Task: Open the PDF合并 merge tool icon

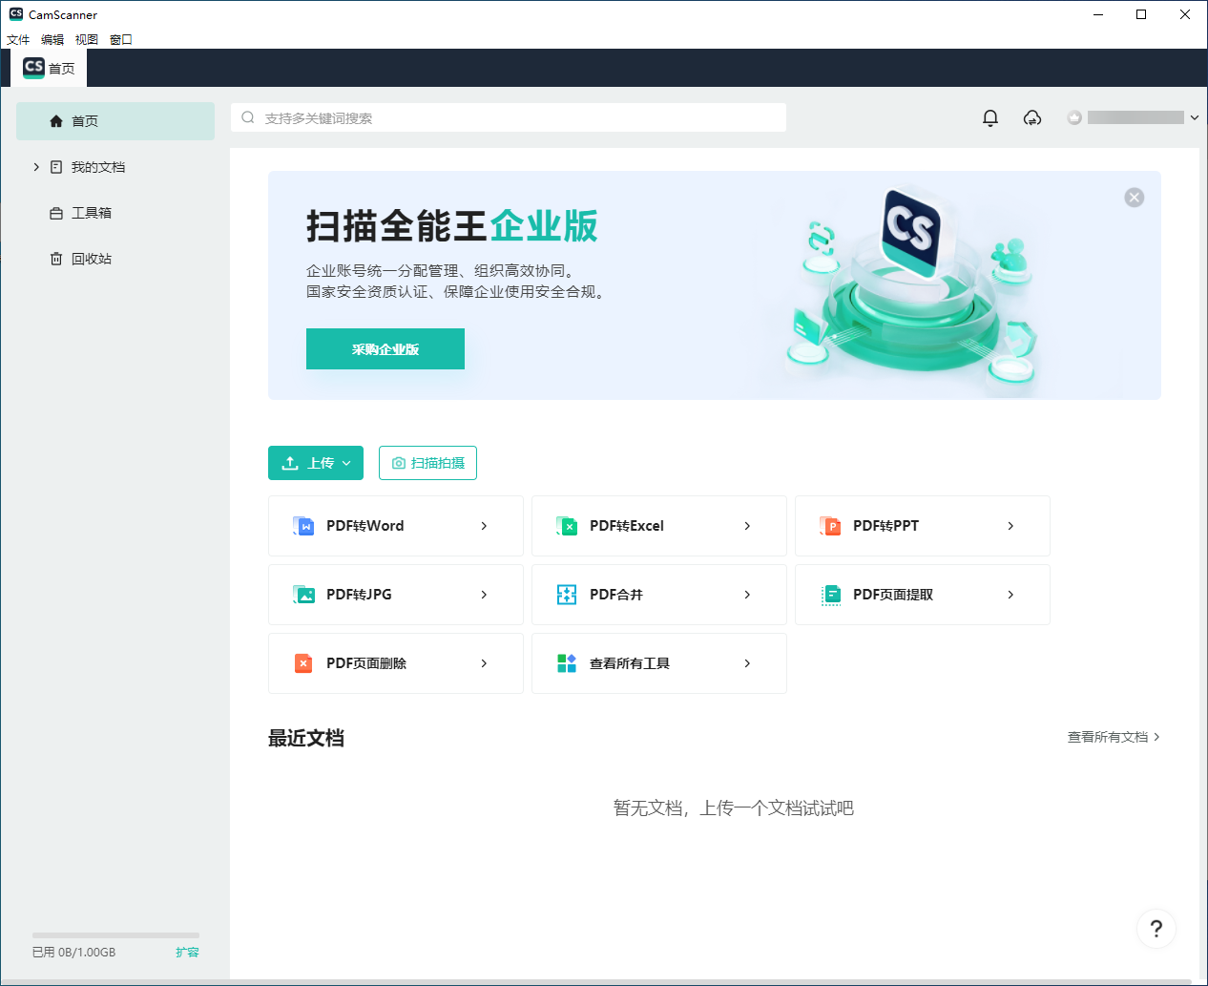Action: 567,595
